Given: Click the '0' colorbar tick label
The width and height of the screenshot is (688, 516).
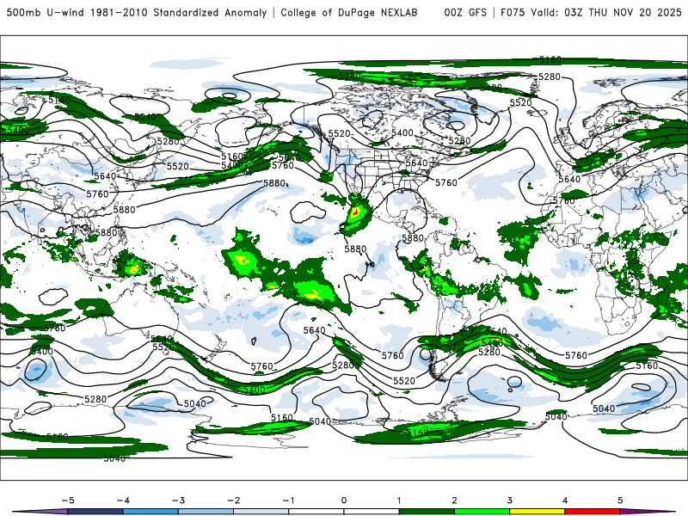Looking at the screenshot, I should pyautogui.click(x=344, y=501).
